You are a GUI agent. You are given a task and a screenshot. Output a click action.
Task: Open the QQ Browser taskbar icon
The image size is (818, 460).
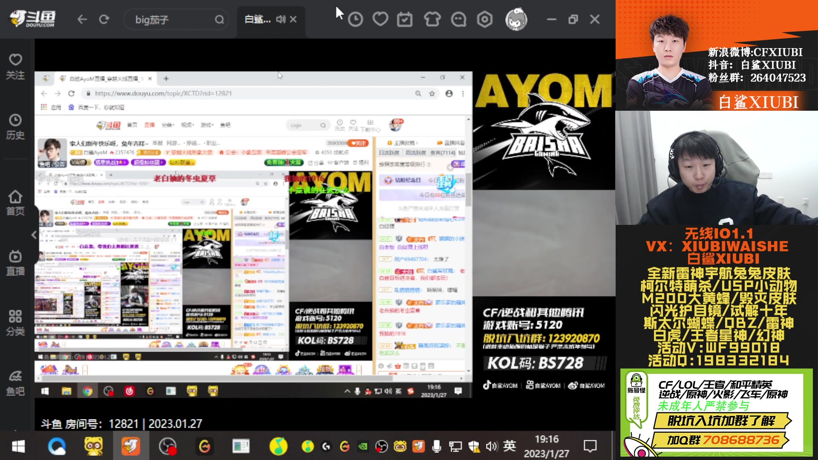click(57, 446)
